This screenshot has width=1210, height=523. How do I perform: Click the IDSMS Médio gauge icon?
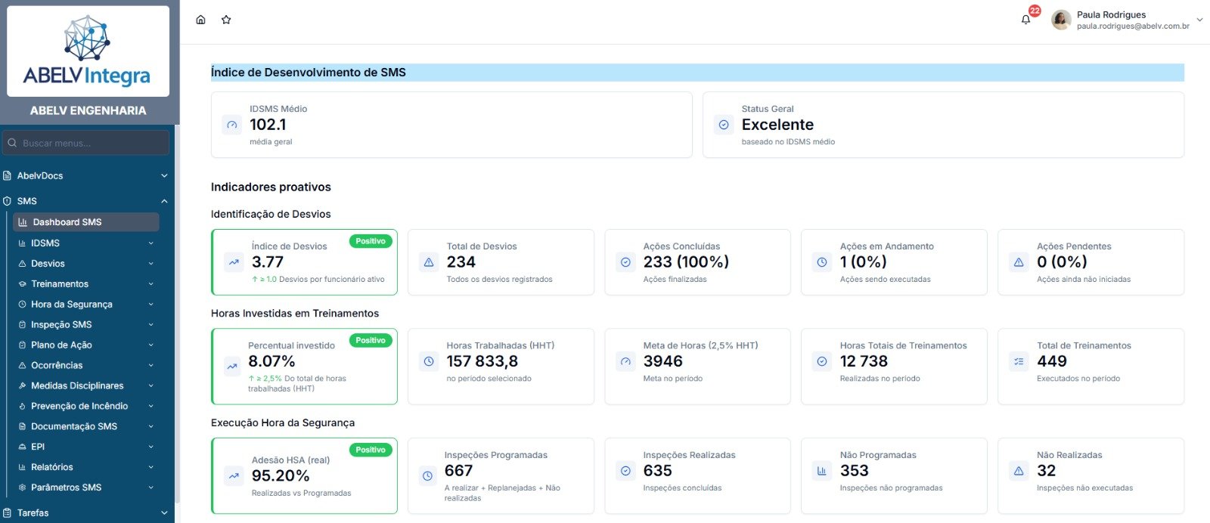[232, 125]
